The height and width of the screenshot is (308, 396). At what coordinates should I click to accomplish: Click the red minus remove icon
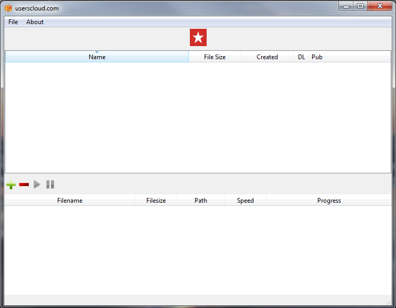click(x=24, y=184)
